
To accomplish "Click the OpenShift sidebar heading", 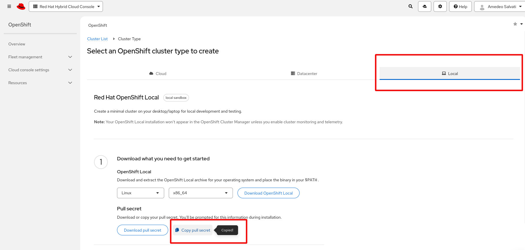I will (20, 25).
